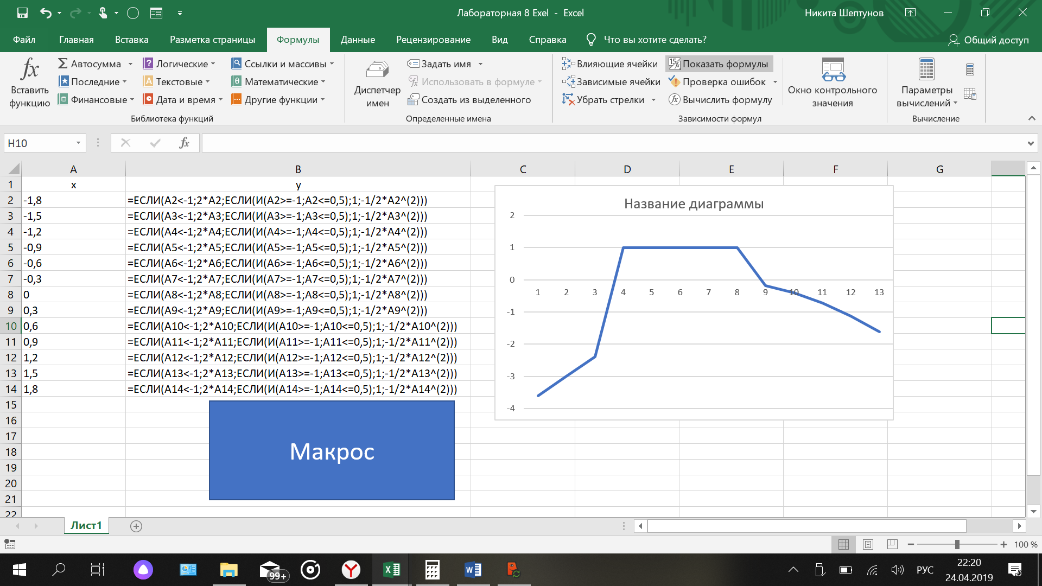Click Создать из выделенного
Screen dimensions: 1042x586
469,99
